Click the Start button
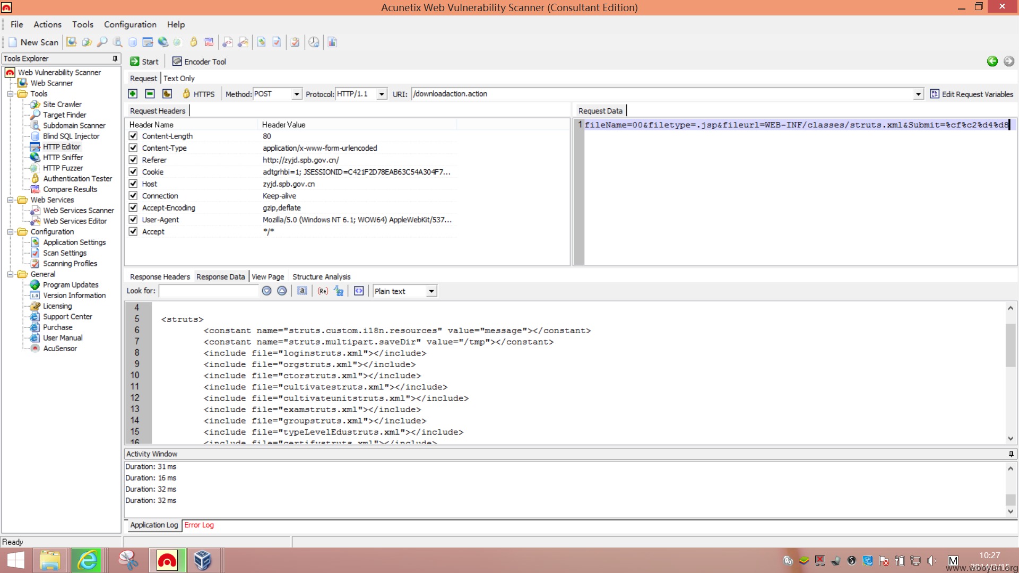Screen dimensions: 1019x573 coord(144,62)
